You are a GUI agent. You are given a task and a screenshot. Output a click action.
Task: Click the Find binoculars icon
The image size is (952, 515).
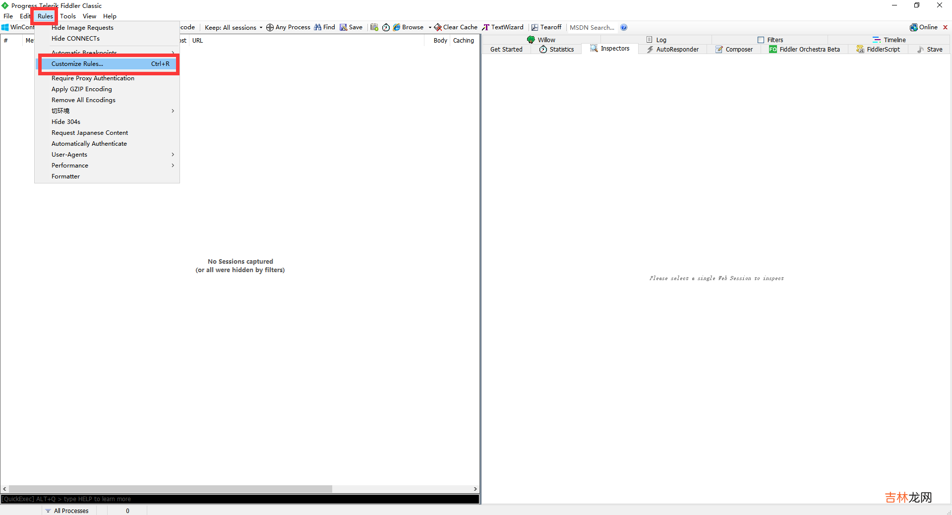click(318, 27)
